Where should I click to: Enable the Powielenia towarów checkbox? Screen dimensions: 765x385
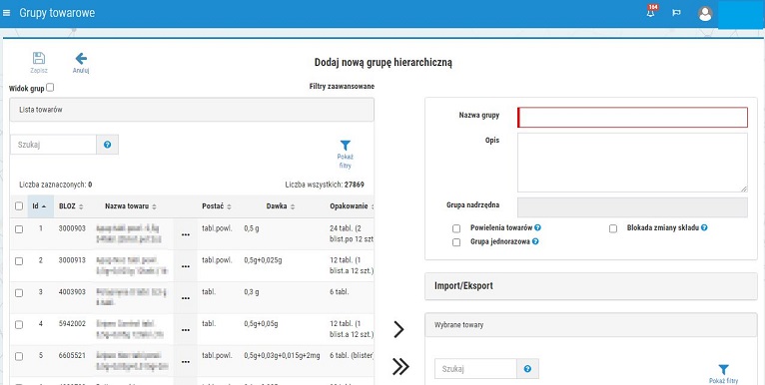(456, 228)
